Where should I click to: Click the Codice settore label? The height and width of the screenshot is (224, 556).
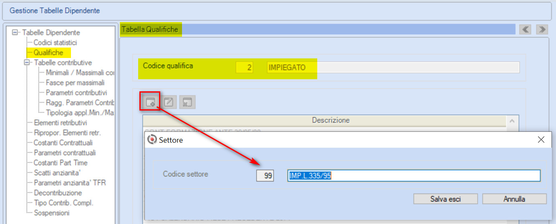(x=185, y=174)
